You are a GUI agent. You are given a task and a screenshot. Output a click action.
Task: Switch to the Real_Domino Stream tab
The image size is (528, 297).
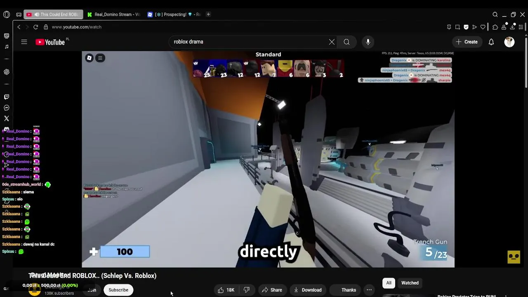(x=114, y=14)
